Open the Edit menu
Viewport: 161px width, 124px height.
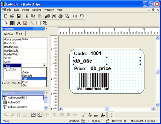coord(16,10)
